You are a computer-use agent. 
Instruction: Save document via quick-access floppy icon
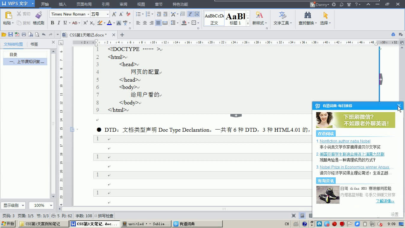(10, 35)
